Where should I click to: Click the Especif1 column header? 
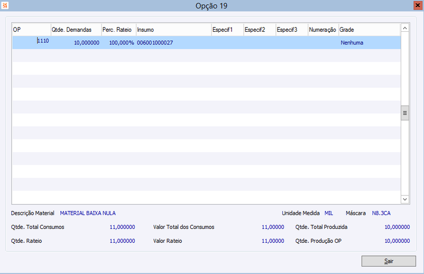point(227,30)
